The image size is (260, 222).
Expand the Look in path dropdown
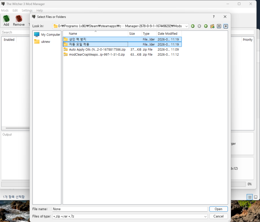(187, 26)
